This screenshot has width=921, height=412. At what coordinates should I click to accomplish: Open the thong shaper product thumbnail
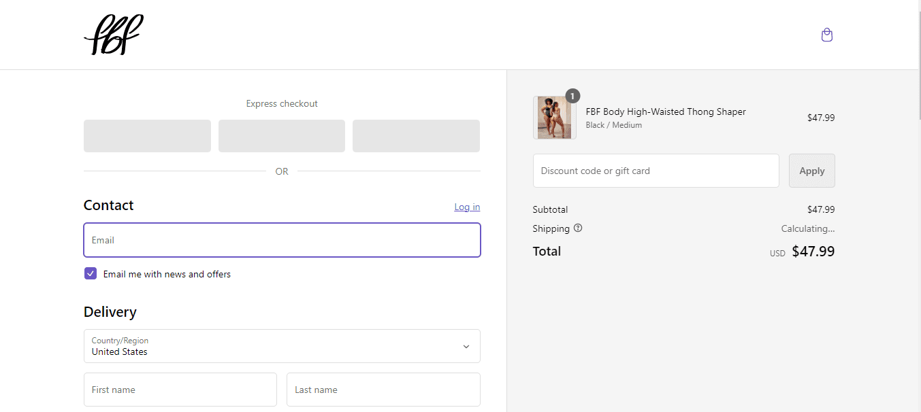coord(554,118)
